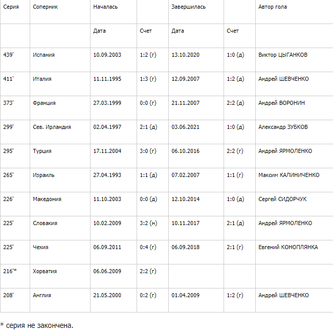Click the 'Турция' opponent cell
The height and width of the screenshot is (333, 333).
[42, 151]
